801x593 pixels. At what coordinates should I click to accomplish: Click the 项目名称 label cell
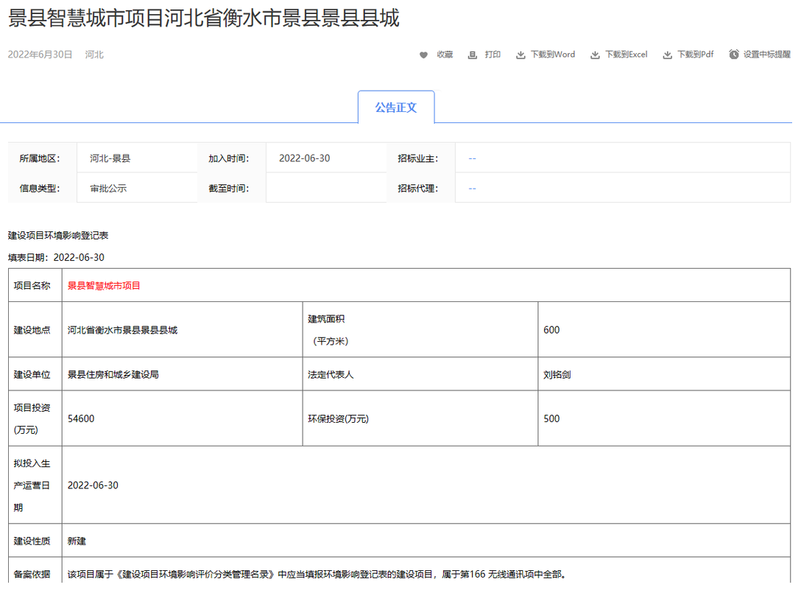[x=35, y=285]
